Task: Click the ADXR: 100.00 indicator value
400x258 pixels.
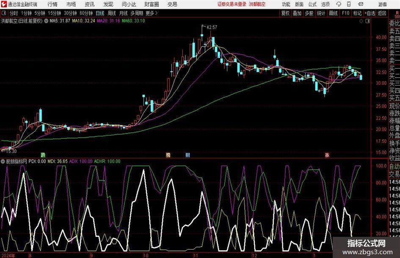Action: 107,161
